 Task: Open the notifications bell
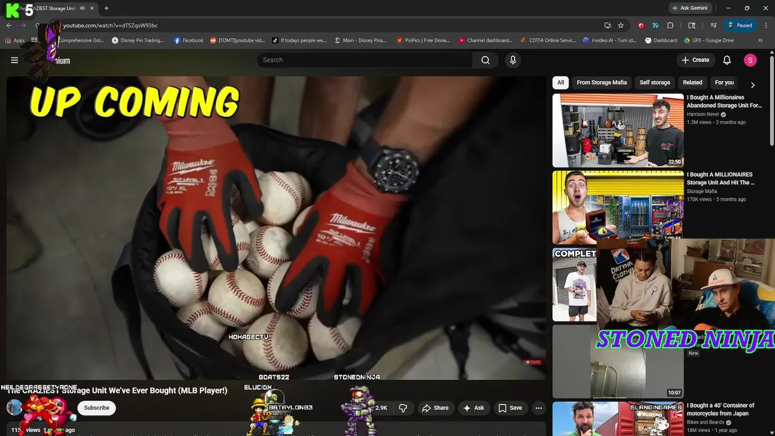727,60
